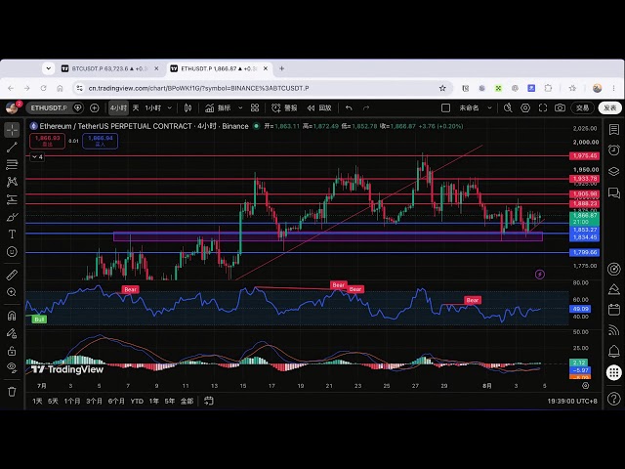Open the emoji sticker tool
Viewport: 625px width, 469px height.
pyautogui.click(x=12, y=252)
